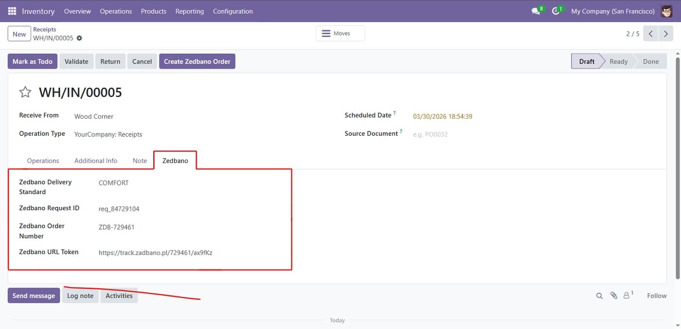Select the Done status stage
Screen dimensions: 681x329
click(651, 61)
